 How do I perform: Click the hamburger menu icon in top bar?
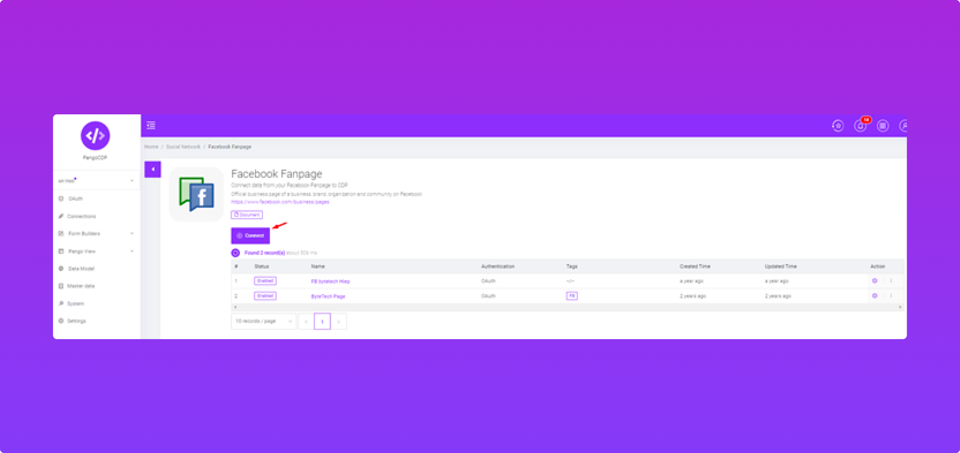pyautogui.click(x=151, y=125)
